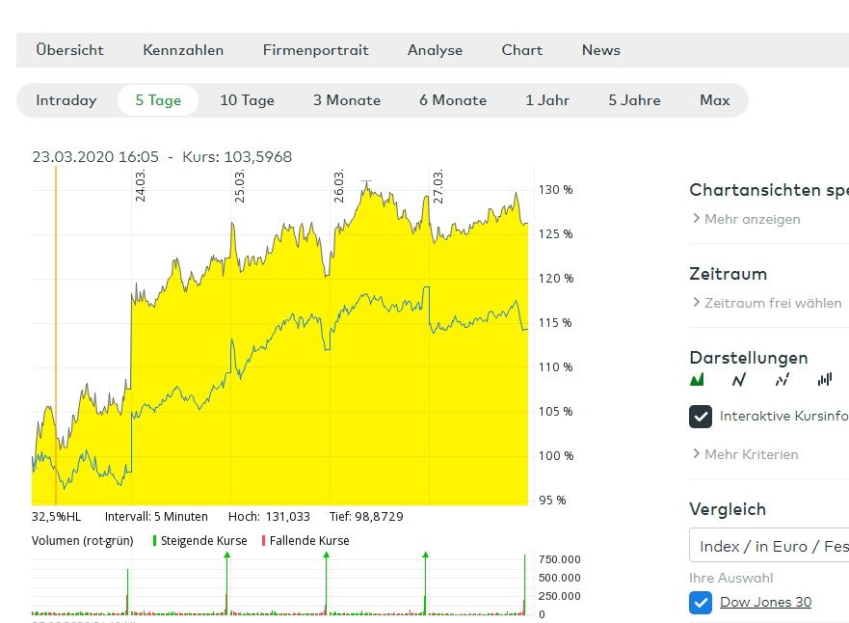Toggle the Dow Jones 30 comparison checkbox
The image size is (849, 623).
pos(701,603)
